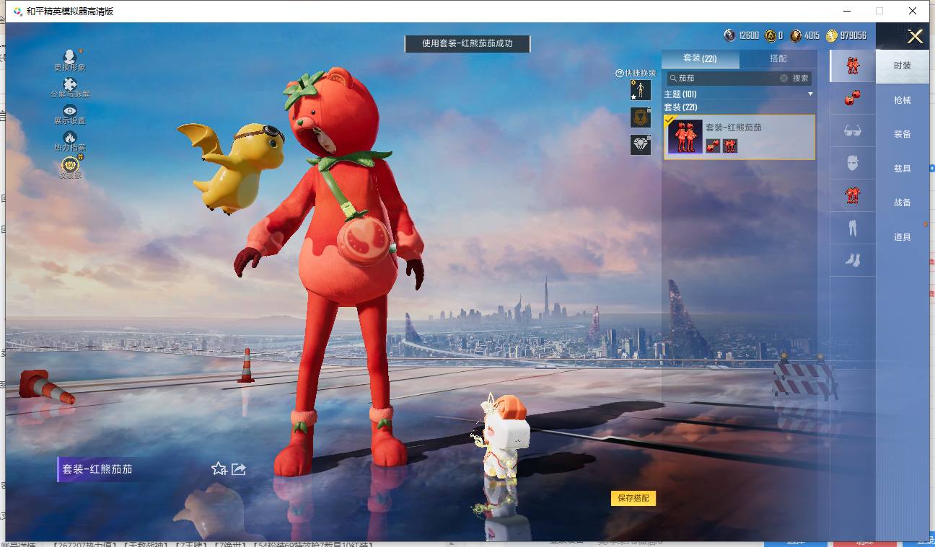
Task: Select the 套装-红熊茄茄 outfit thumbnail
Action: point(685,137)
